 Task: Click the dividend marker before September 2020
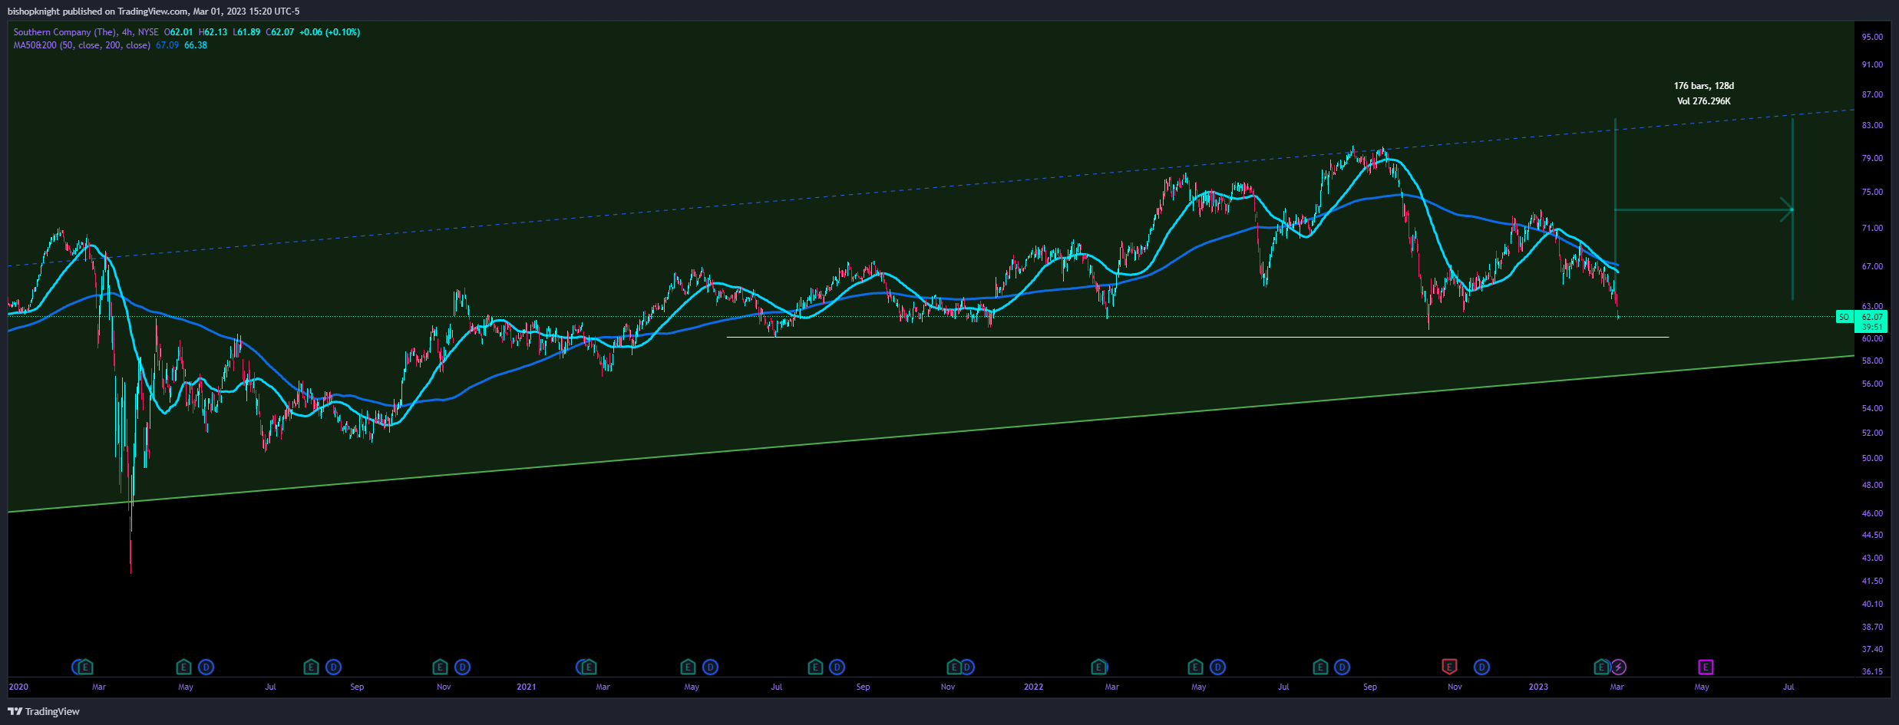[x=333, y=667]
